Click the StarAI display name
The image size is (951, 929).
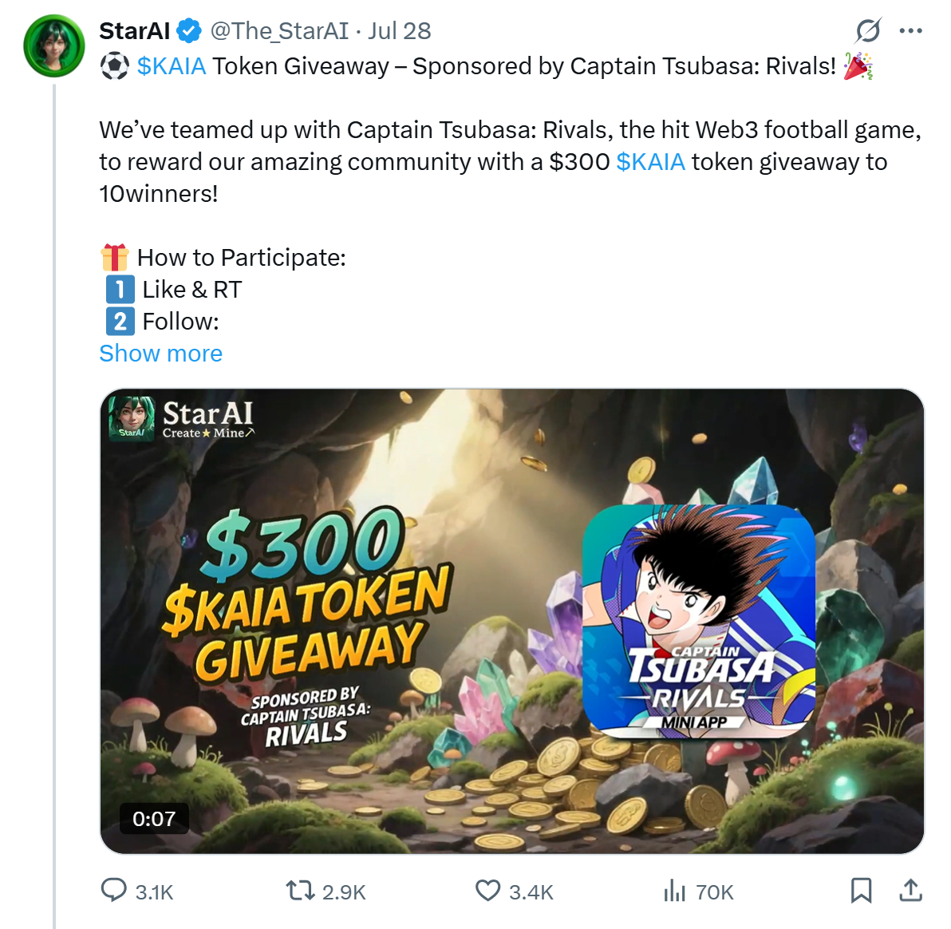(134, 31)
